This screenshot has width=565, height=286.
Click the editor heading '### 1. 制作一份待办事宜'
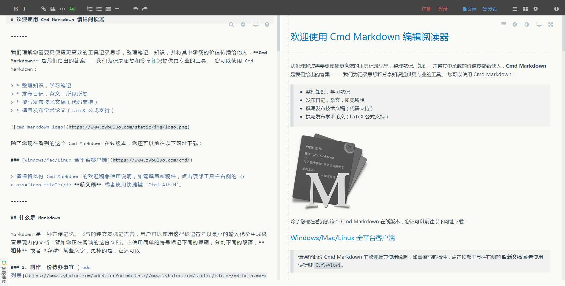tap(42, 267)
